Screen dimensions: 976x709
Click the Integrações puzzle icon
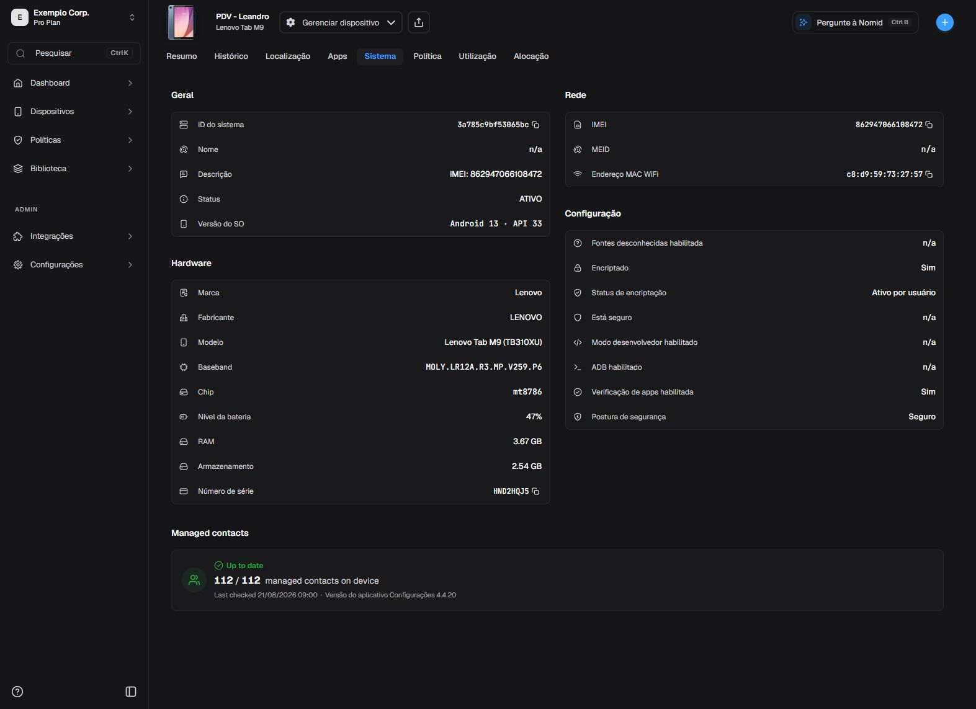tap(18, 236)
